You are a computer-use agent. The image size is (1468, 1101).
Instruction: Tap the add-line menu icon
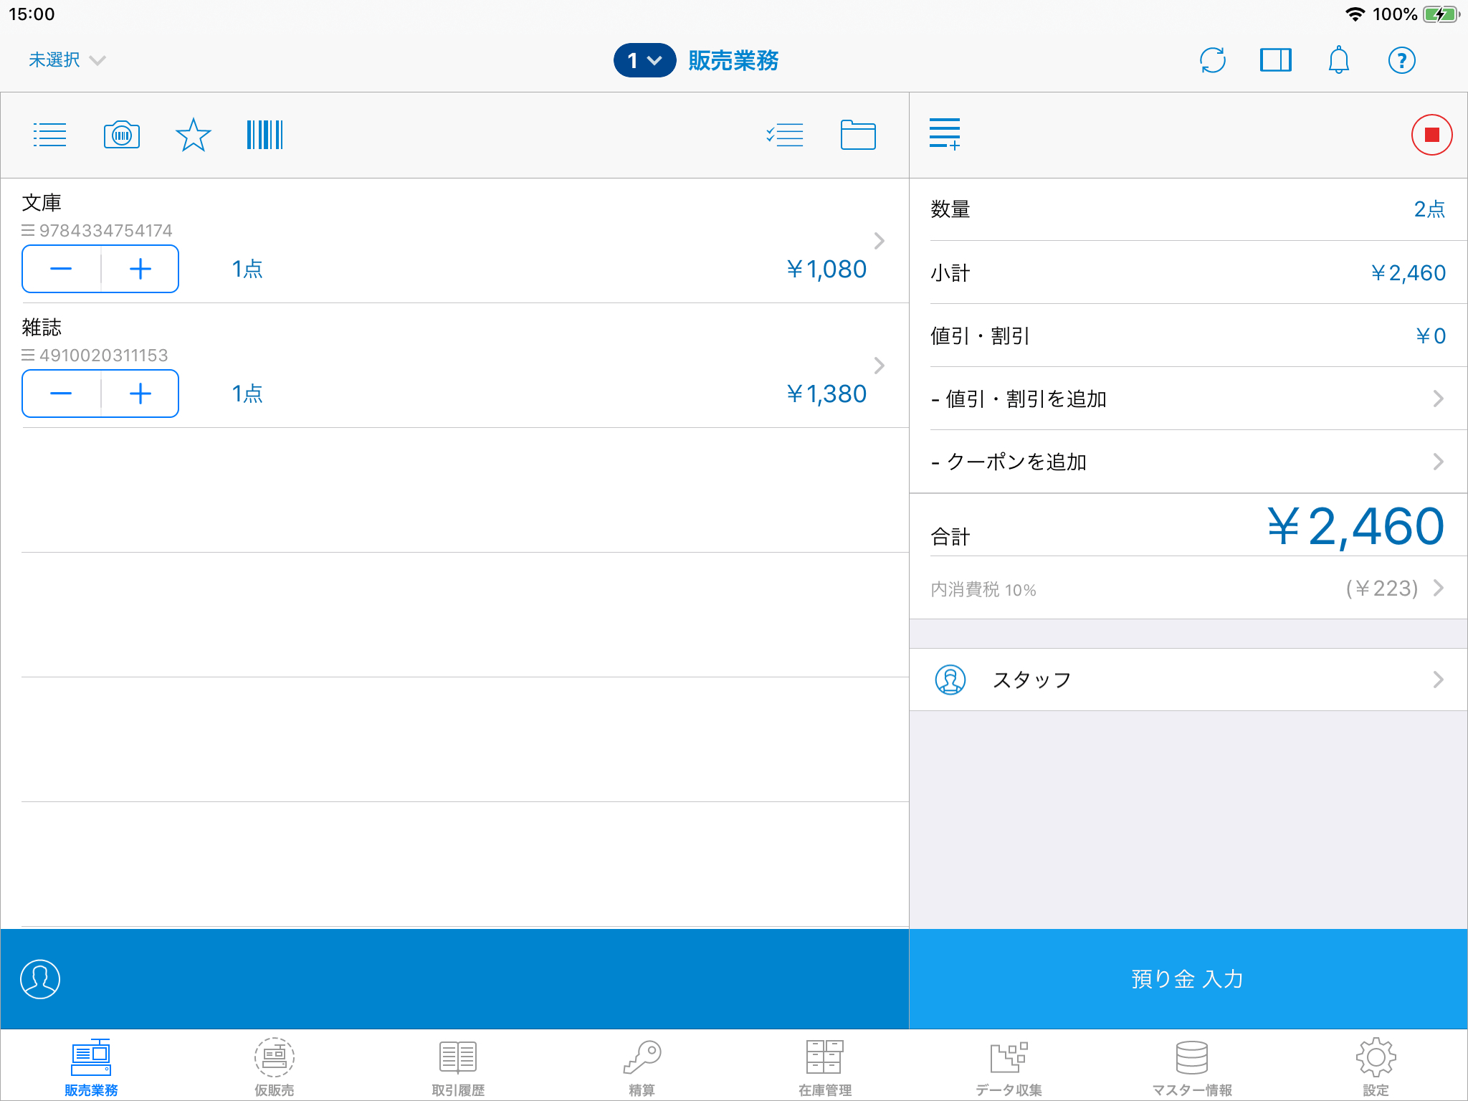945,134
